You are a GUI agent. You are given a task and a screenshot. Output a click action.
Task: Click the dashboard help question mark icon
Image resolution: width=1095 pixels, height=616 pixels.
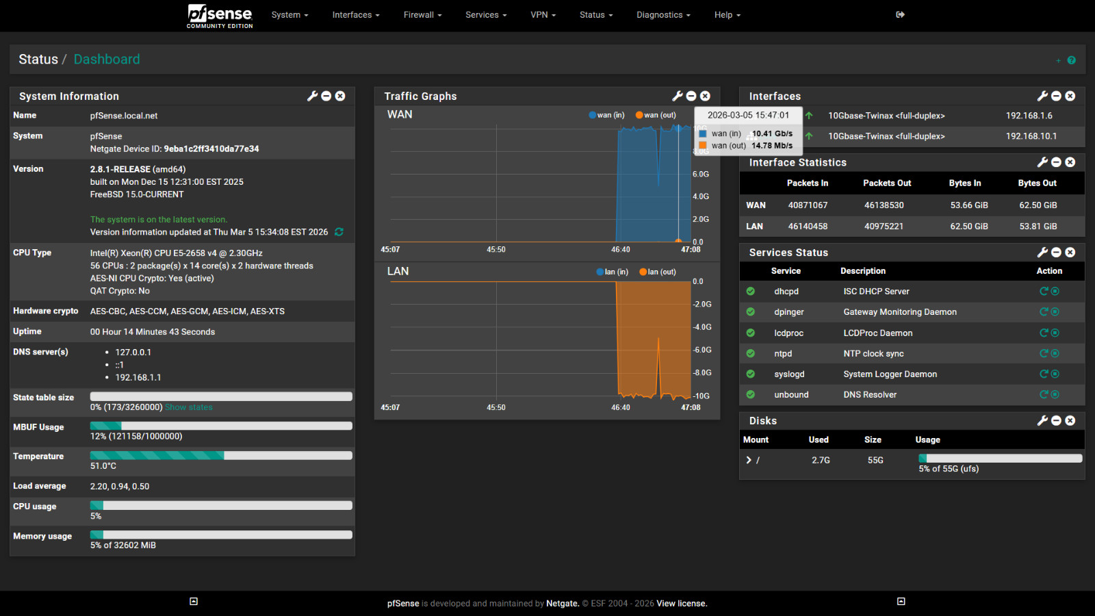click(x=1071, y=60)
